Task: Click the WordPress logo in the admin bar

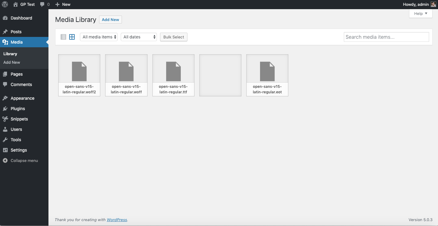Action: 5,4
